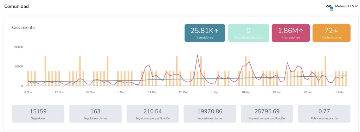Click the Crecimiento chart title
360x132 pixels.
23,27
